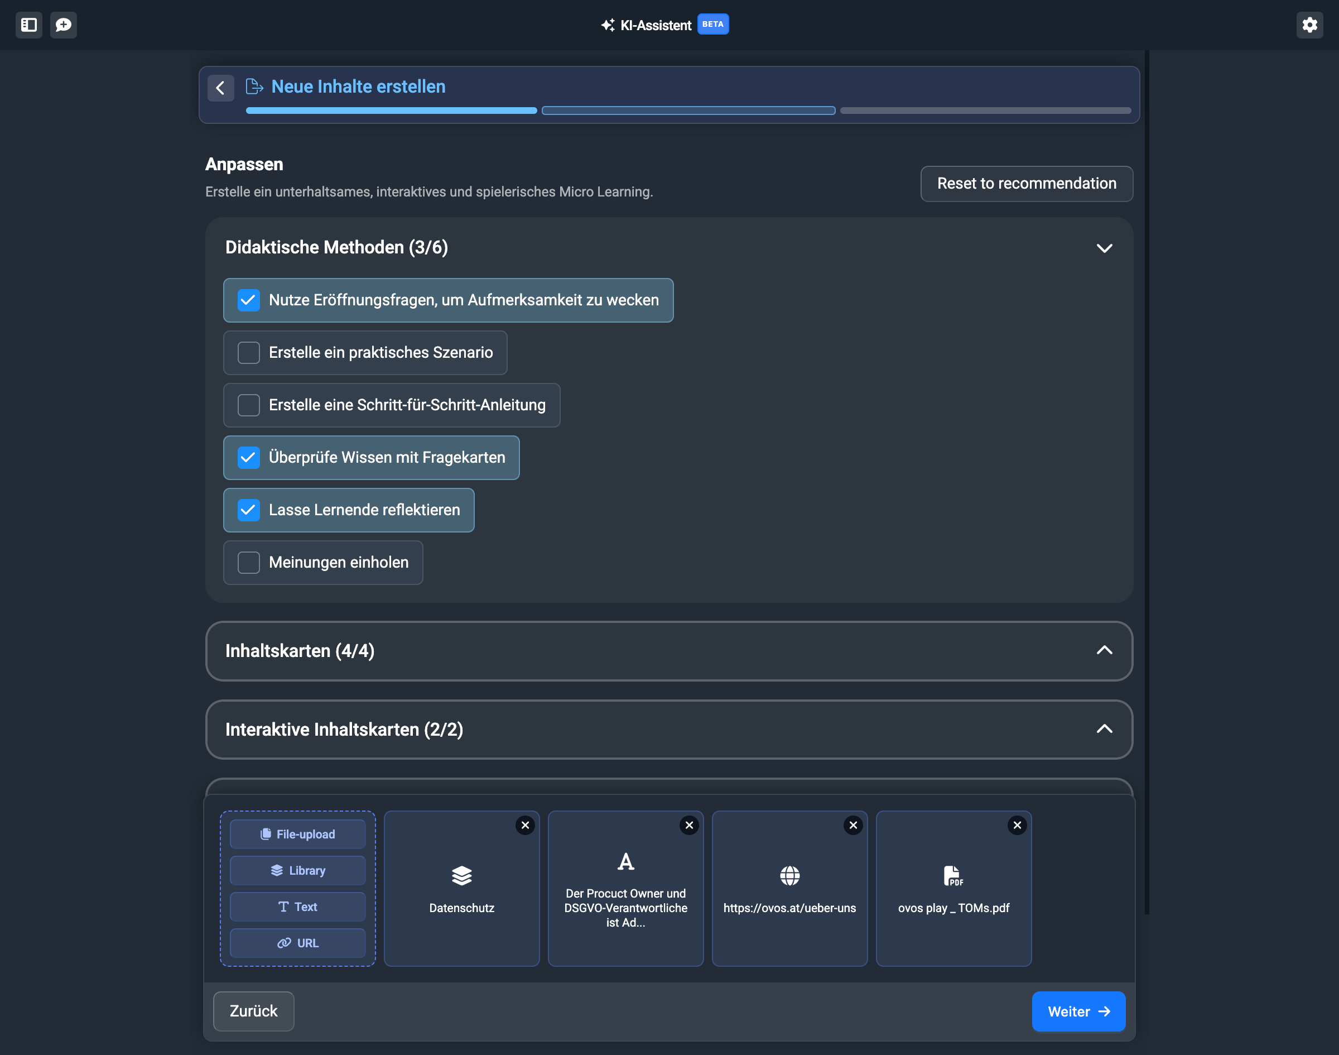Click the back arrow next to Neue Inhalte erstellen
This screenshot has height=1055, width=1339.
click(x=220, y=88)
